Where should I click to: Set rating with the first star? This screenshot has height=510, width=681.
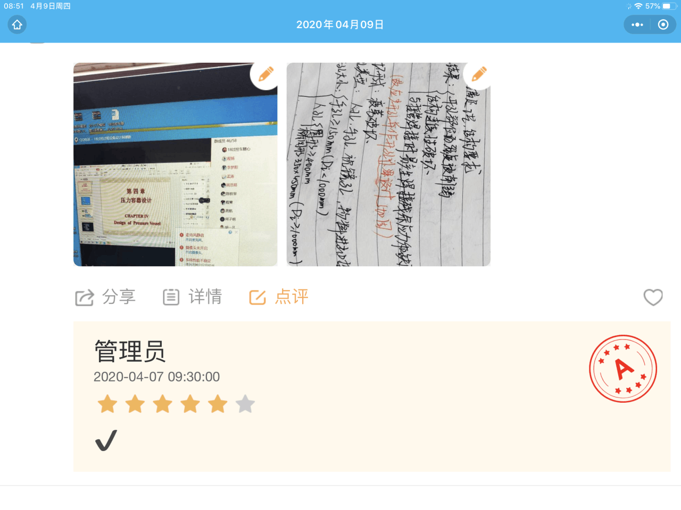[107, 404]
